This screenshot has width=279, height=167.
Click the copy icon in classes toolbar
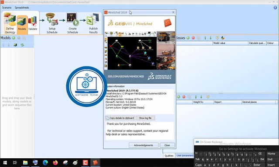coord(199,38)
